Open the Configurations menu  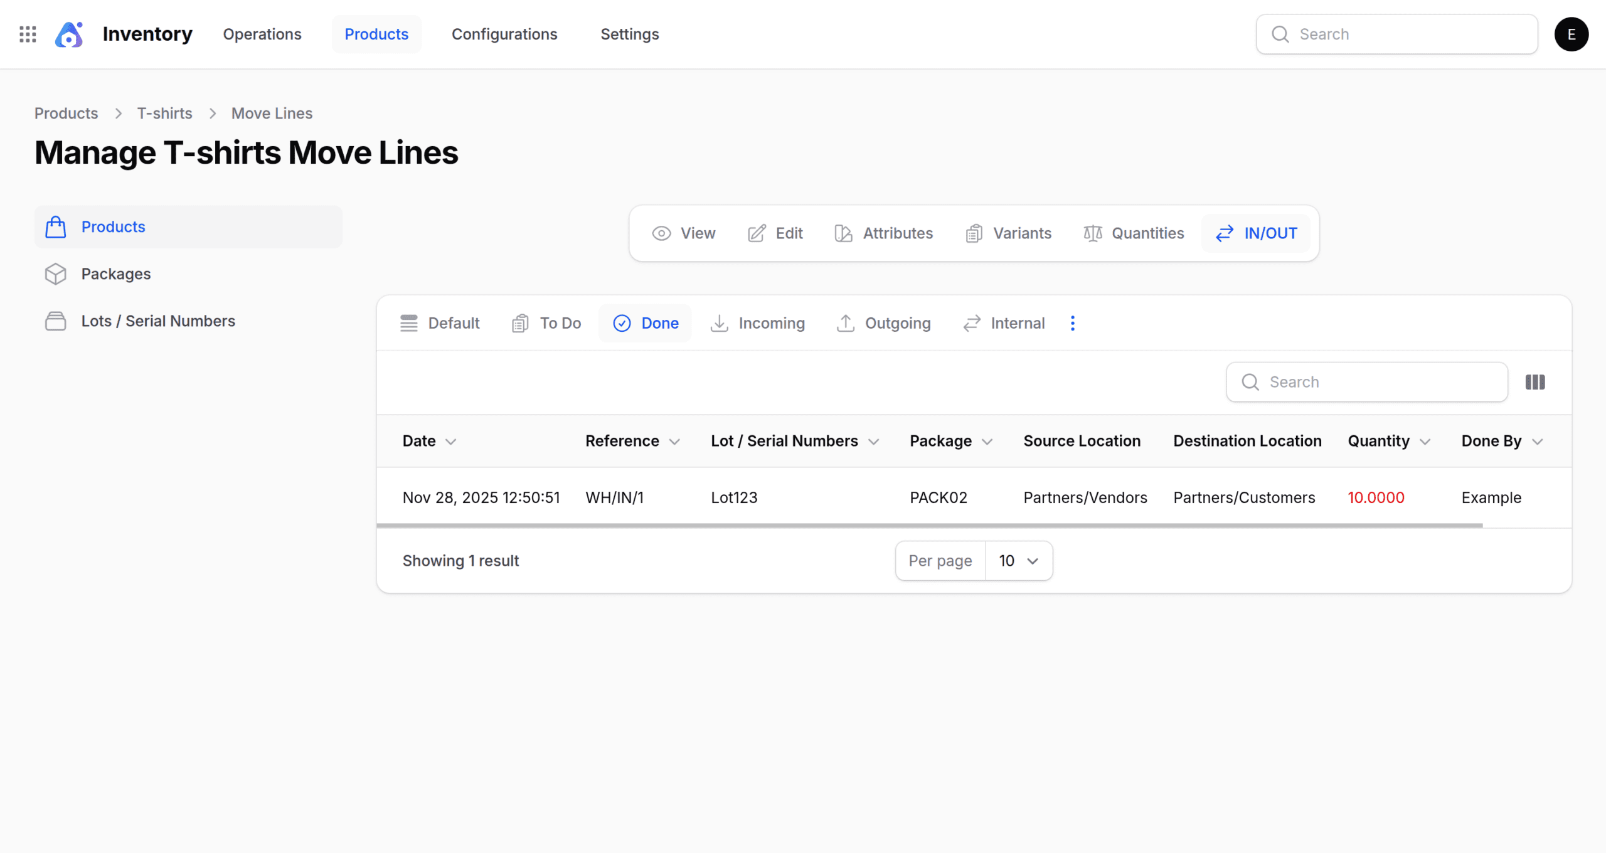point(504,34)
